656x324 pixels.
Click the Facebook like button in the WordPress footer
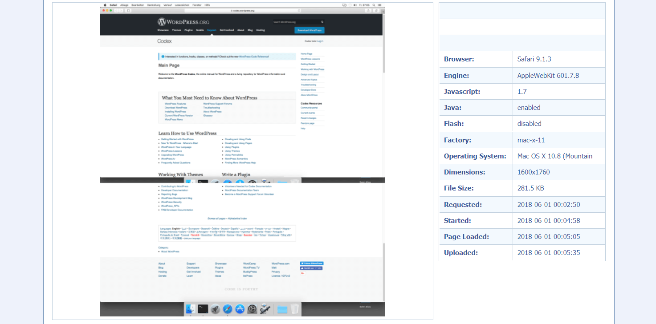[311, 268]
